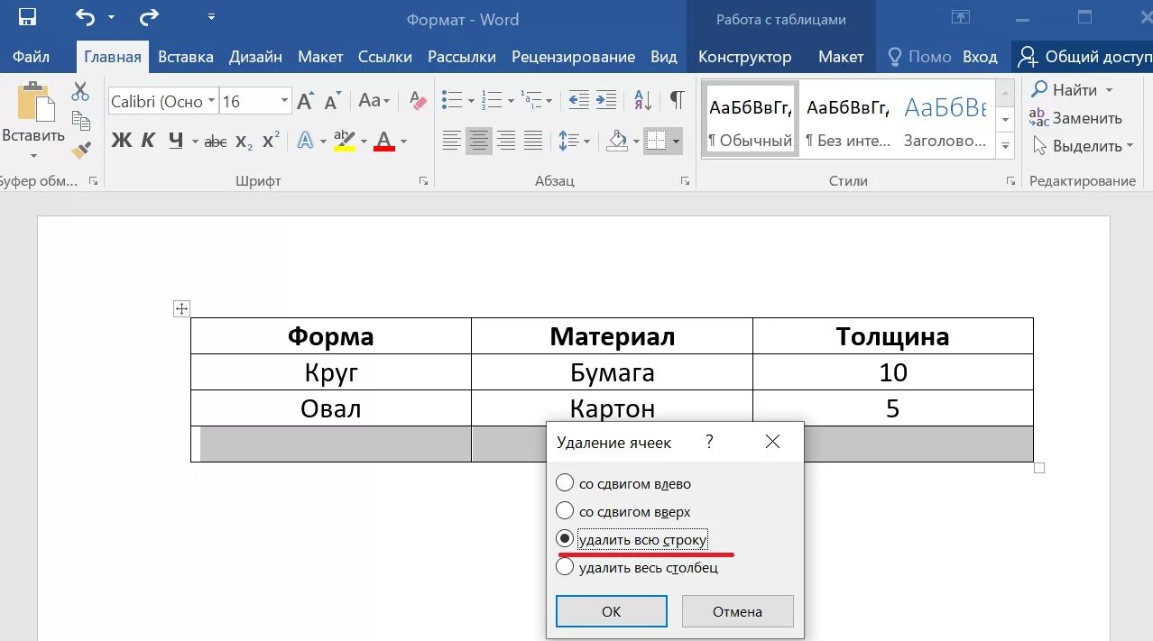
Task: Switch to the Рецензирование tab
Action: point(574,56)
